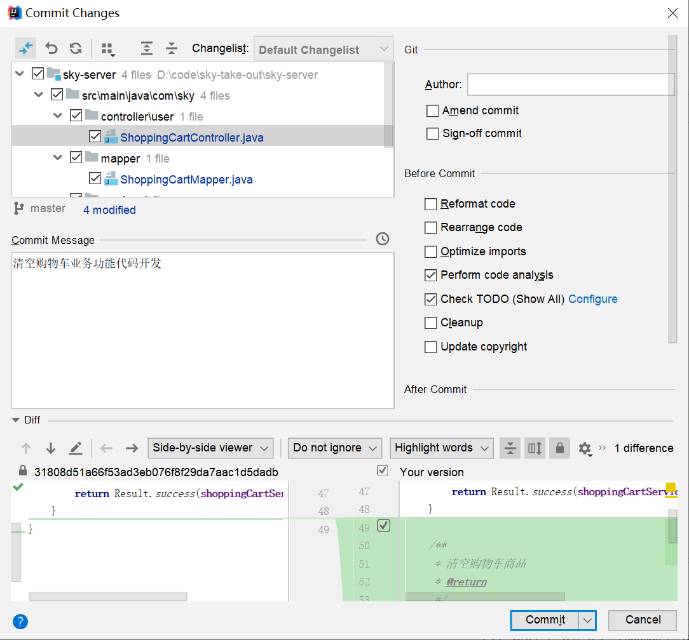Click yellow warning marker in diff
Viewport: 689px width, 640px height.
pyautogui.click(x=671, y=487)
